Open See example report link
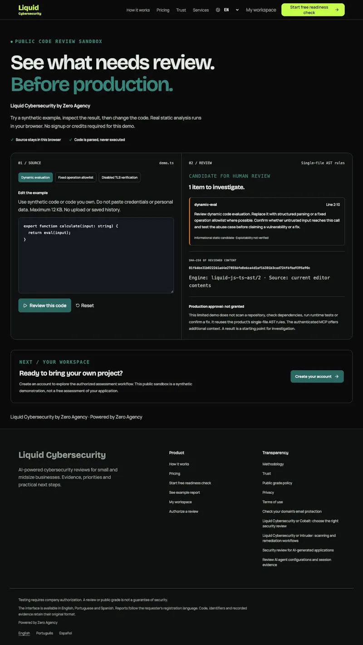363x645 pixels. (185, 492)
